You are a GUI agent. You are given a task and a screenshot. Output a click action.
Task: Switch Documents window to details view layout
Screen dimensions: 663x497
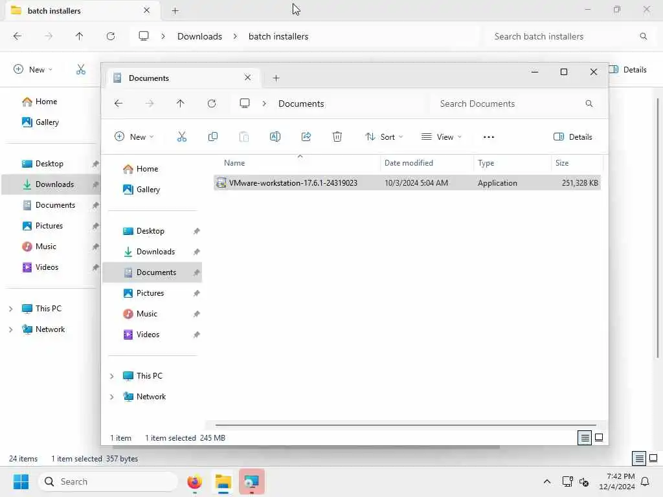click(585, 438)
